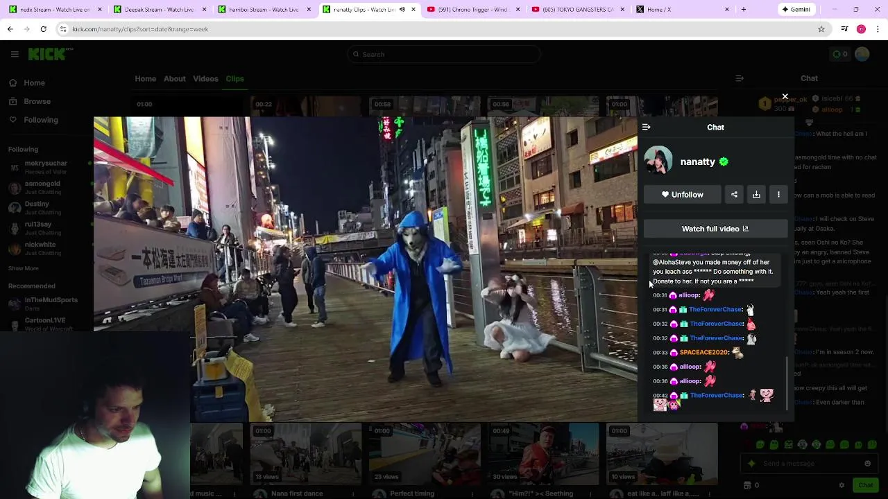This screenshot has width=888, height=499.
Task: Open mokrysuchar followed channel
Action: click(46, 167)
